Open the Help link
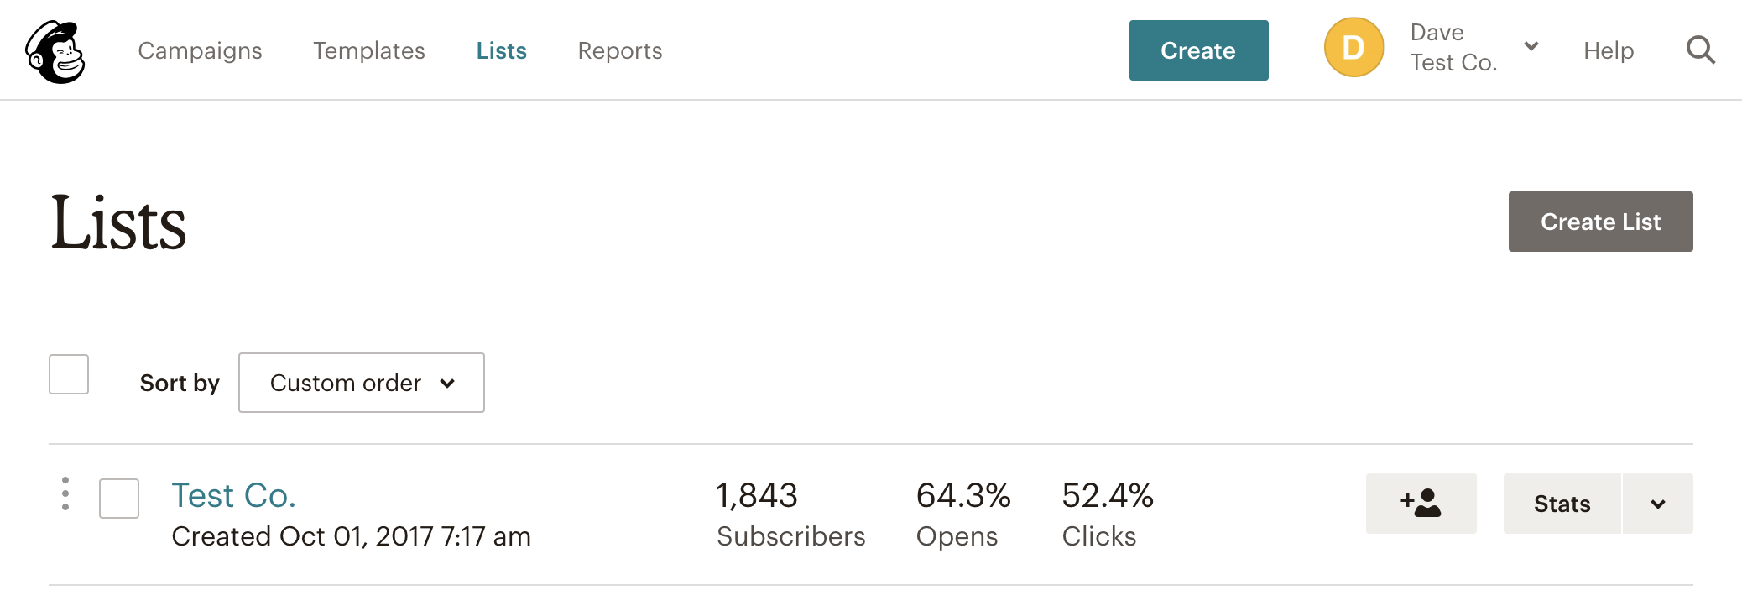Viewport: 1742px width, 616px height. tap(1609, 50)
